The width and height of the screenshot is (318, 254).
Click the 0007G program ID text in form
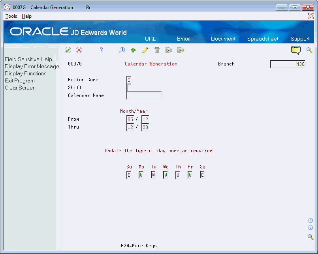coord(75,64)
